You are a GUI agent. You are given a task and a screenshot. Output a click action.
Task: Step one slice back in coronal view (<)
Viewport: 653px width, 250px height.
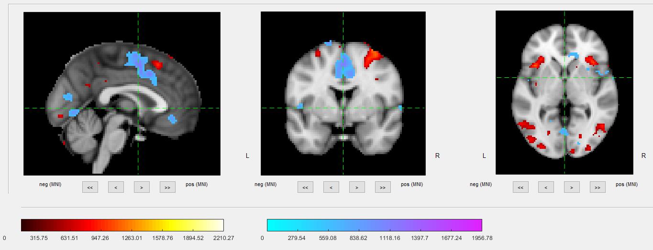pyautogui.click(x=331, y=187)
